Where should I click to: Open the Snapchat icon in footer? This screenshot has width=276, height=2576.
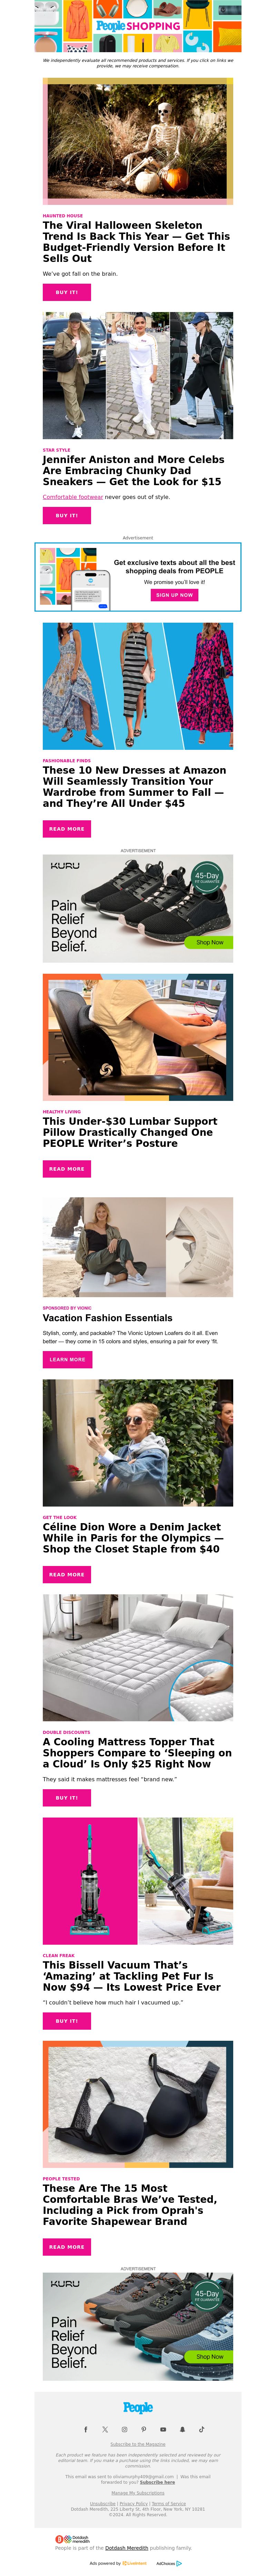182,2429
